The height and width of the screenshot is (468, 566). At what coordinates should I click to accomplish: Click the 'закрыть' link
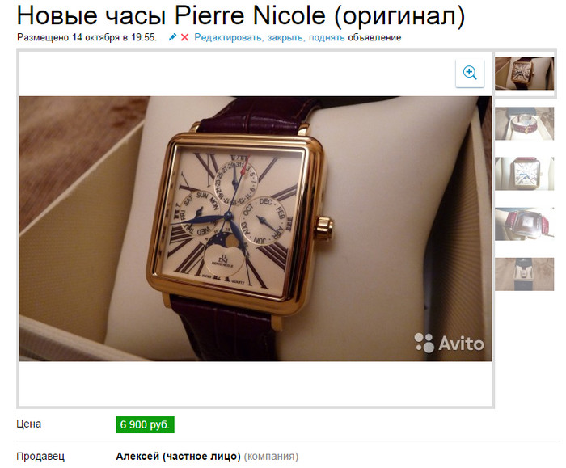[x=285, y=37]
